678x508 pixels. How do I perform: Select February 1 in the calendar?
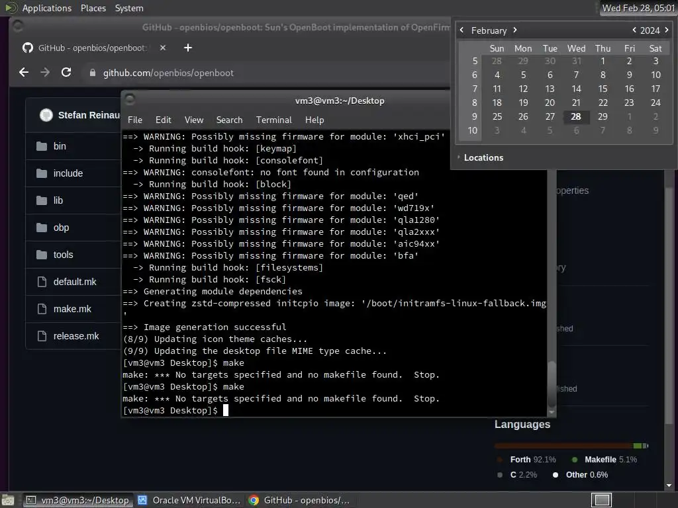[x=603, y=61]
